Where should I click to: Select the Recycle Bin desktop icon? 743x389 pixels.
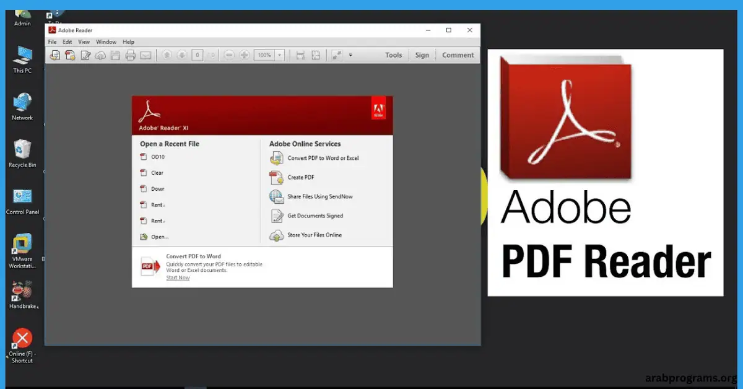(x=22, y=154)
